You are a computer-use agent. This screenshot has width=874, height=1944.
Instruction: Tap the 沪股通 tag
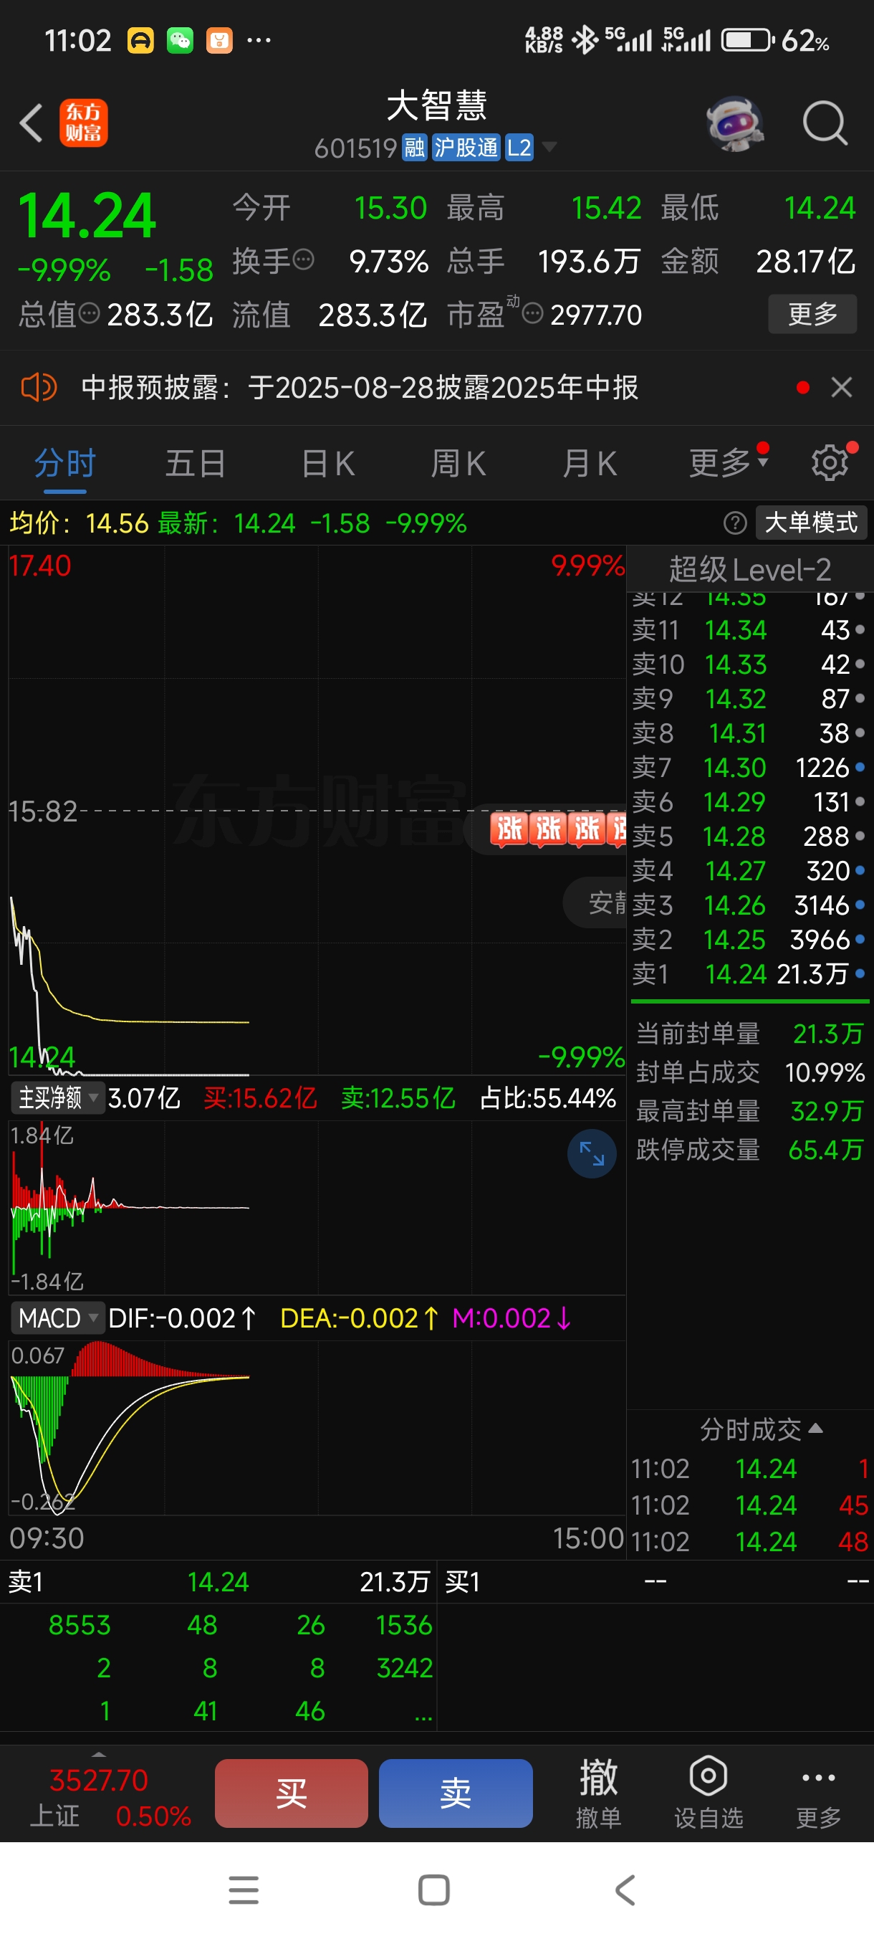tap(466, 148)
